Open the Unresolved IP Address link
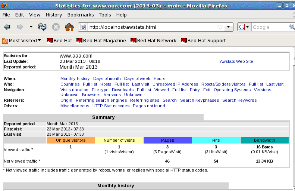The image size is (295, 191). point(175,84)
